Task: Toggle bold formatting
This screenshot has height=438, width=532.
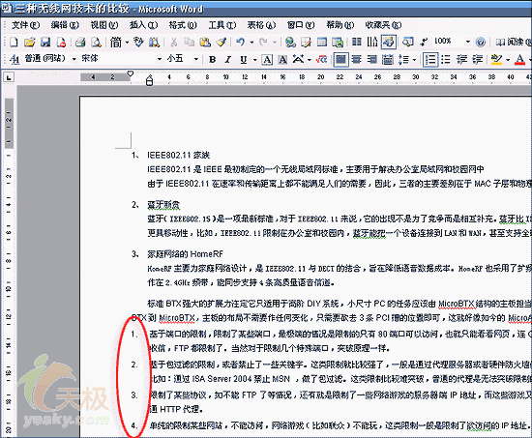Action: (x=213, y=60)
